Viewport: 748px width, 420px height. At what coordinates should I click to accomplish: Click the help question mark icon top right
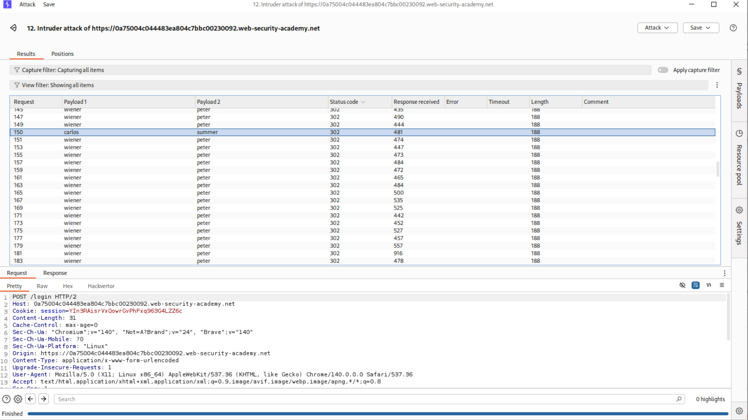pyautogui.click(x=733, y=28)
